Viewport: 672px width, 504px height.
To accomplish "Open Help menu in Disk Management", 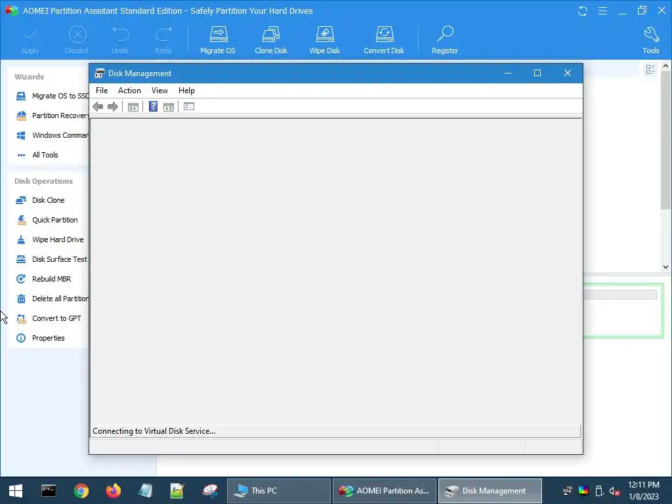I will point(186,91).
